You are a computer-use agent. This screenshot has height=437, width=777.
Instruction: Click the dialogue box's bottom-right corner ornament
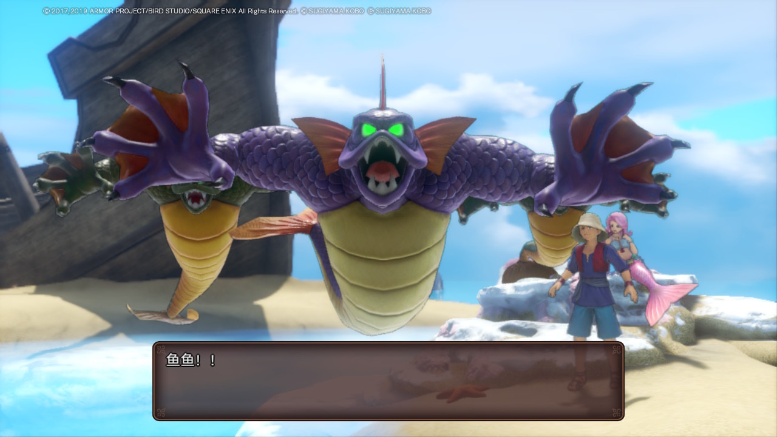point(616,412)
